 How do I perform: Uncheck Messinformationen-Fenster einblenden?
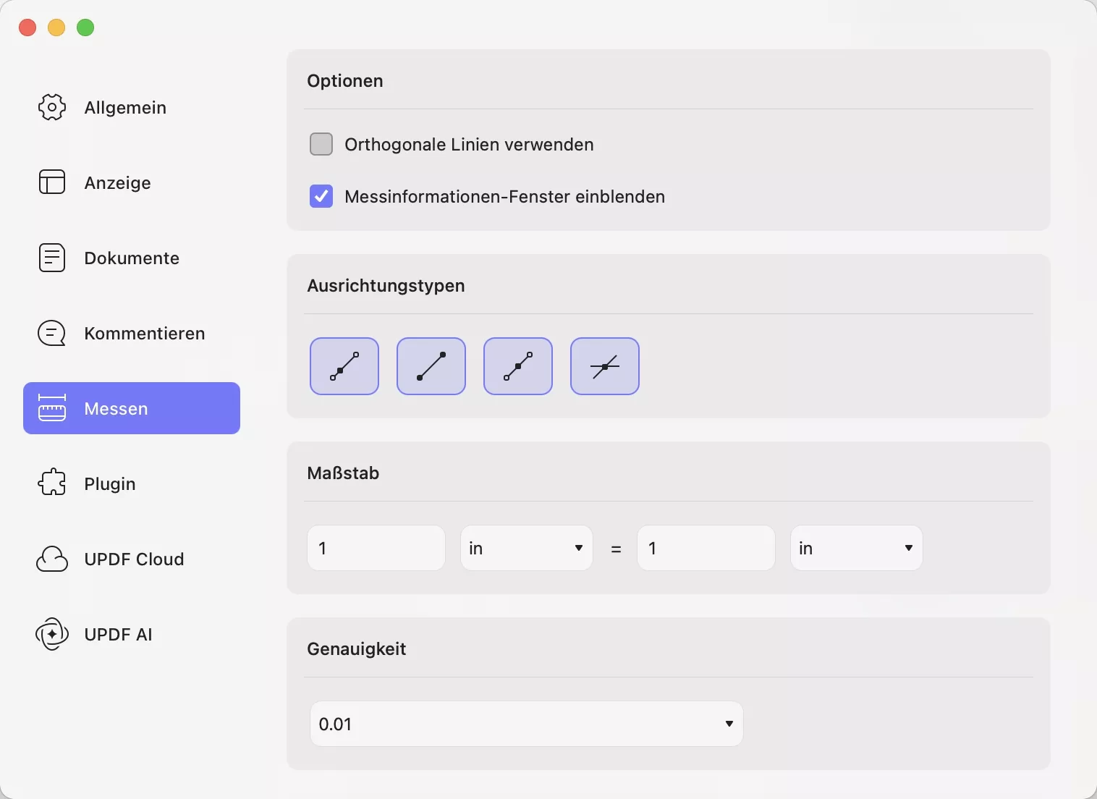[321, 196]
